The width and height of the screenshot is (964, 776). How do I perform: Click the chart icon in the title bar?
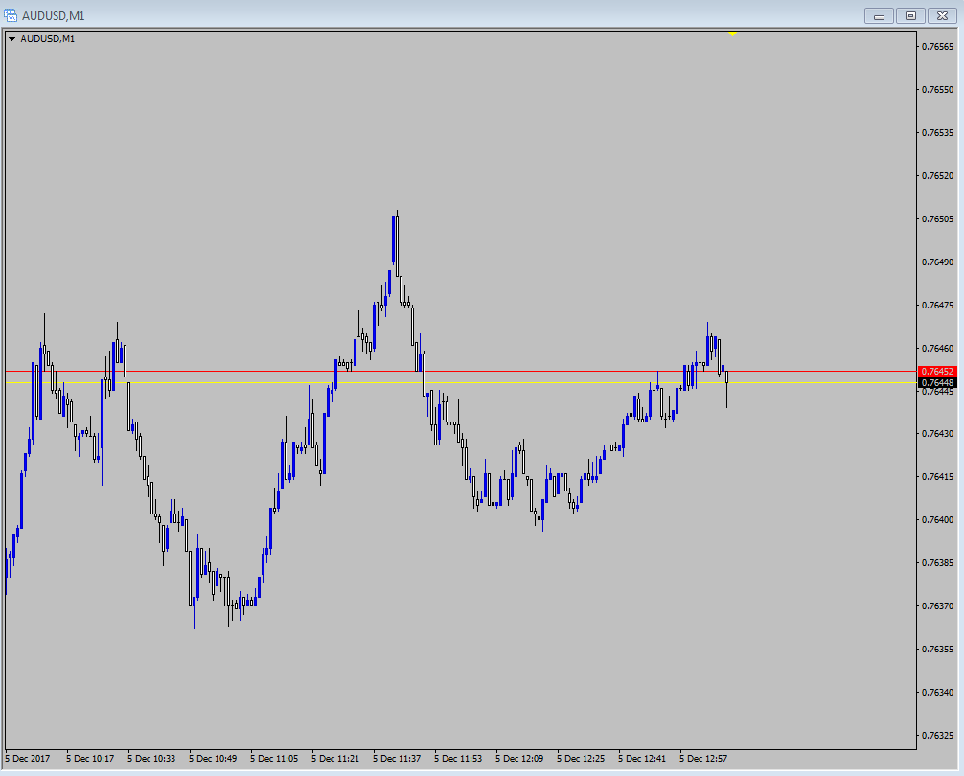point(11,15)
